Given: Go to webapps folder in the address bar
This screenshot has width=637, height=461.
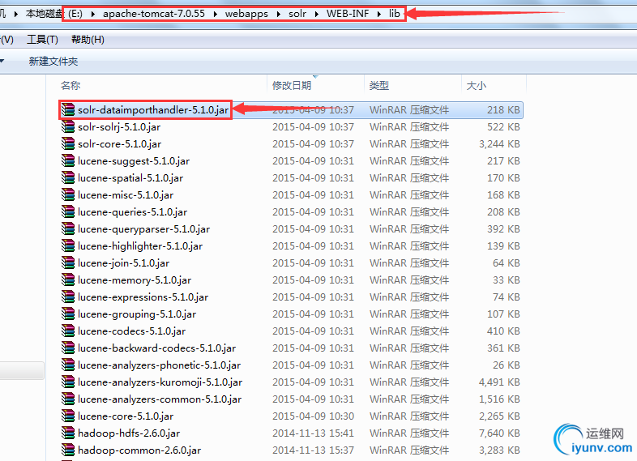Looking at the screenshot, I should tap(246, 14).
